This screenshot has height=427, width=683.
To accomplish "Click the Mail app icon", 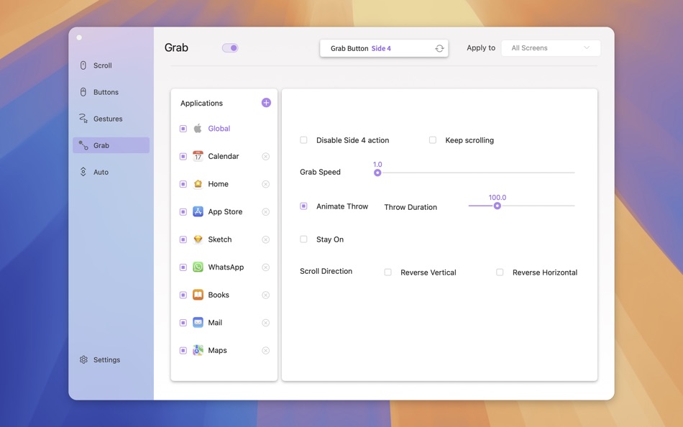I will pyautogui.click(x=198, y=323).
